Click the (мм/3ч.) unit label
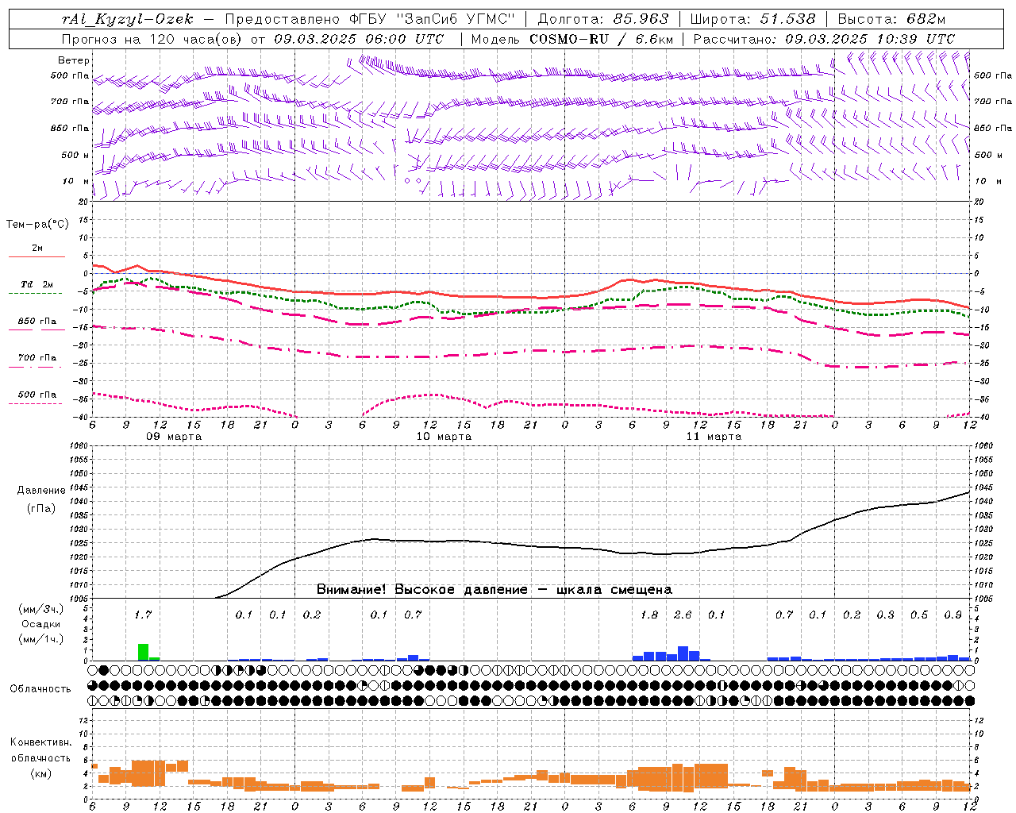 (x=41, y=610)
